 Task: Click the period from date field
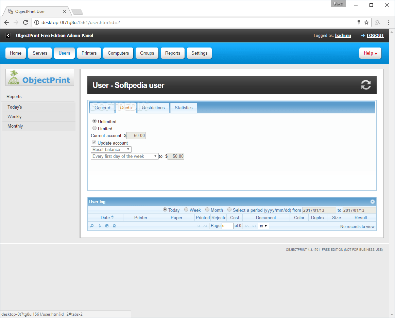(319, 210)
